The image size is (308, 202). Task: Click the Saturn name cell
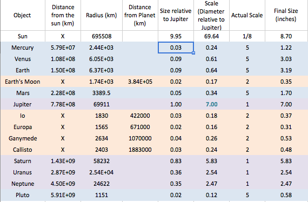point(23,161)
